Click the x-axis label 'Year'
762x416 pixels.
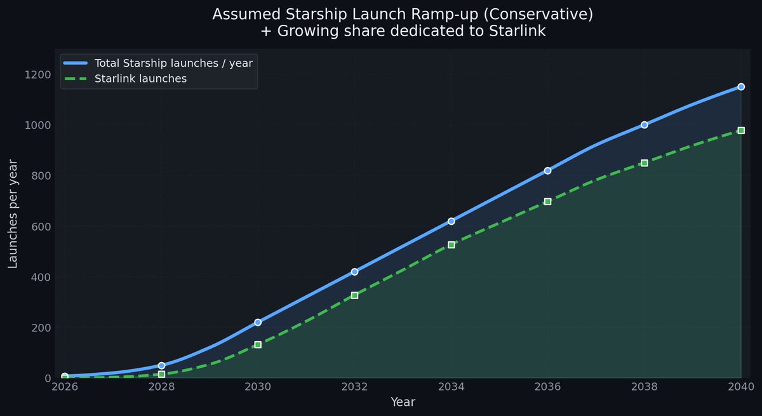(403, 402)
